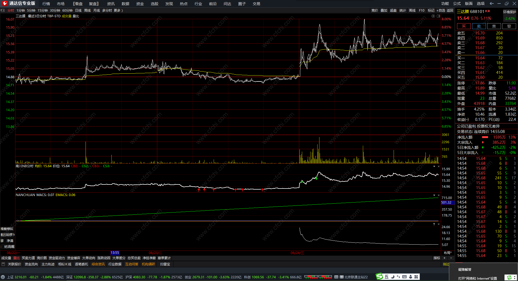
Task: Switch to the 资金流向 tab
Action: coord(31,264)
